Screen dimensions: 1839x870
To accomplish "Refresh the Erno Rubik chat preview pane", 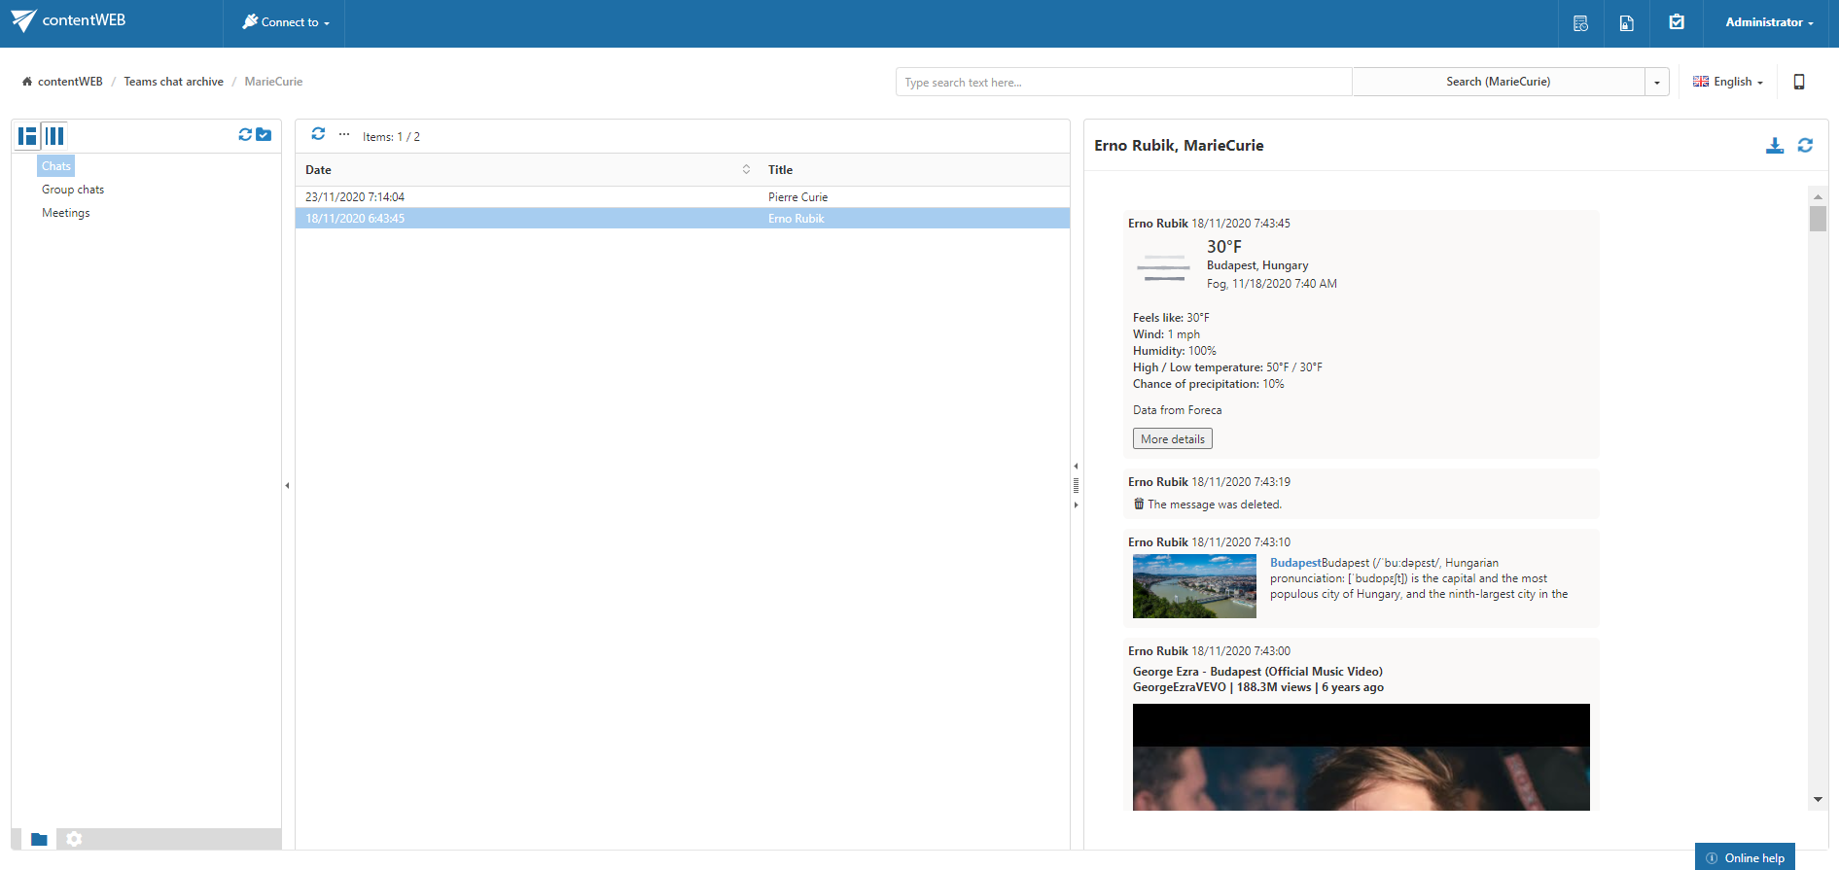I will [x=1805, y=146].
